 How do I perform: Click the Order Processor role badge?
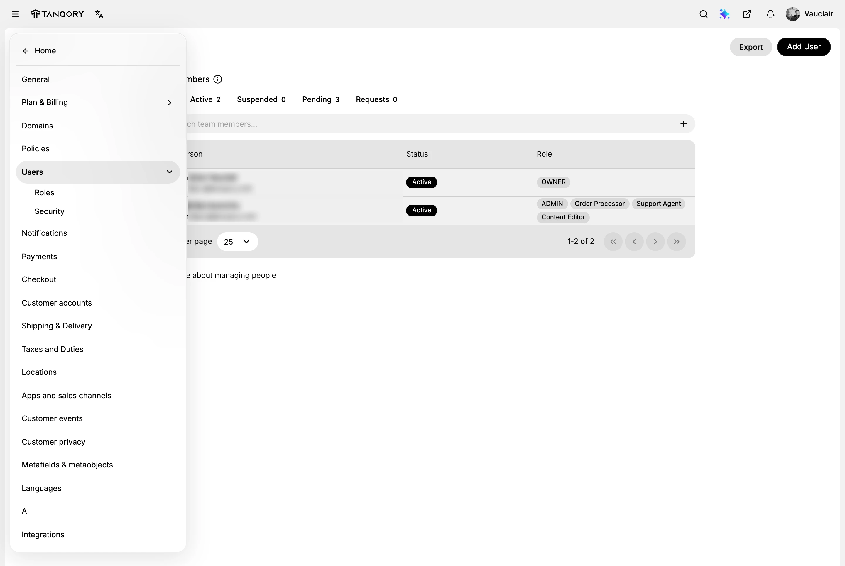[x=599, y=204]
